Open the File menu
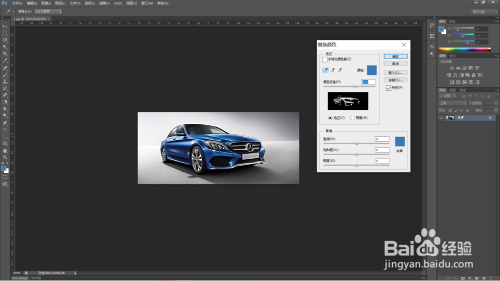The image size is (500, 281). 17,3
